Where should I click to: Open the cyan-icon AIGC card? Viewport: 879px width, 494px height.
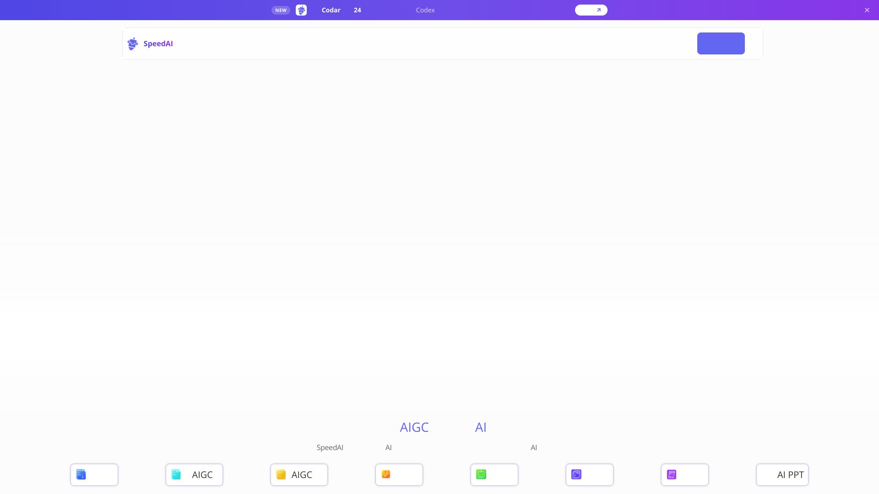194,475
